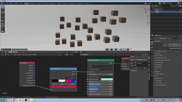
Task: Switch perspective/orthographic grid icon
Action: [x=148, y=23]
